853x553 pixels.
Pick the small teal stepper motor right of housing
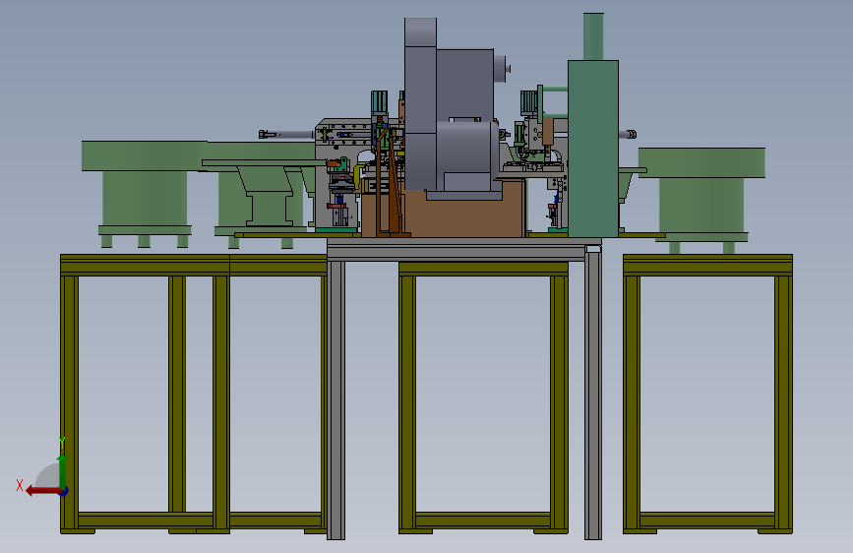(x=529, y=102)
